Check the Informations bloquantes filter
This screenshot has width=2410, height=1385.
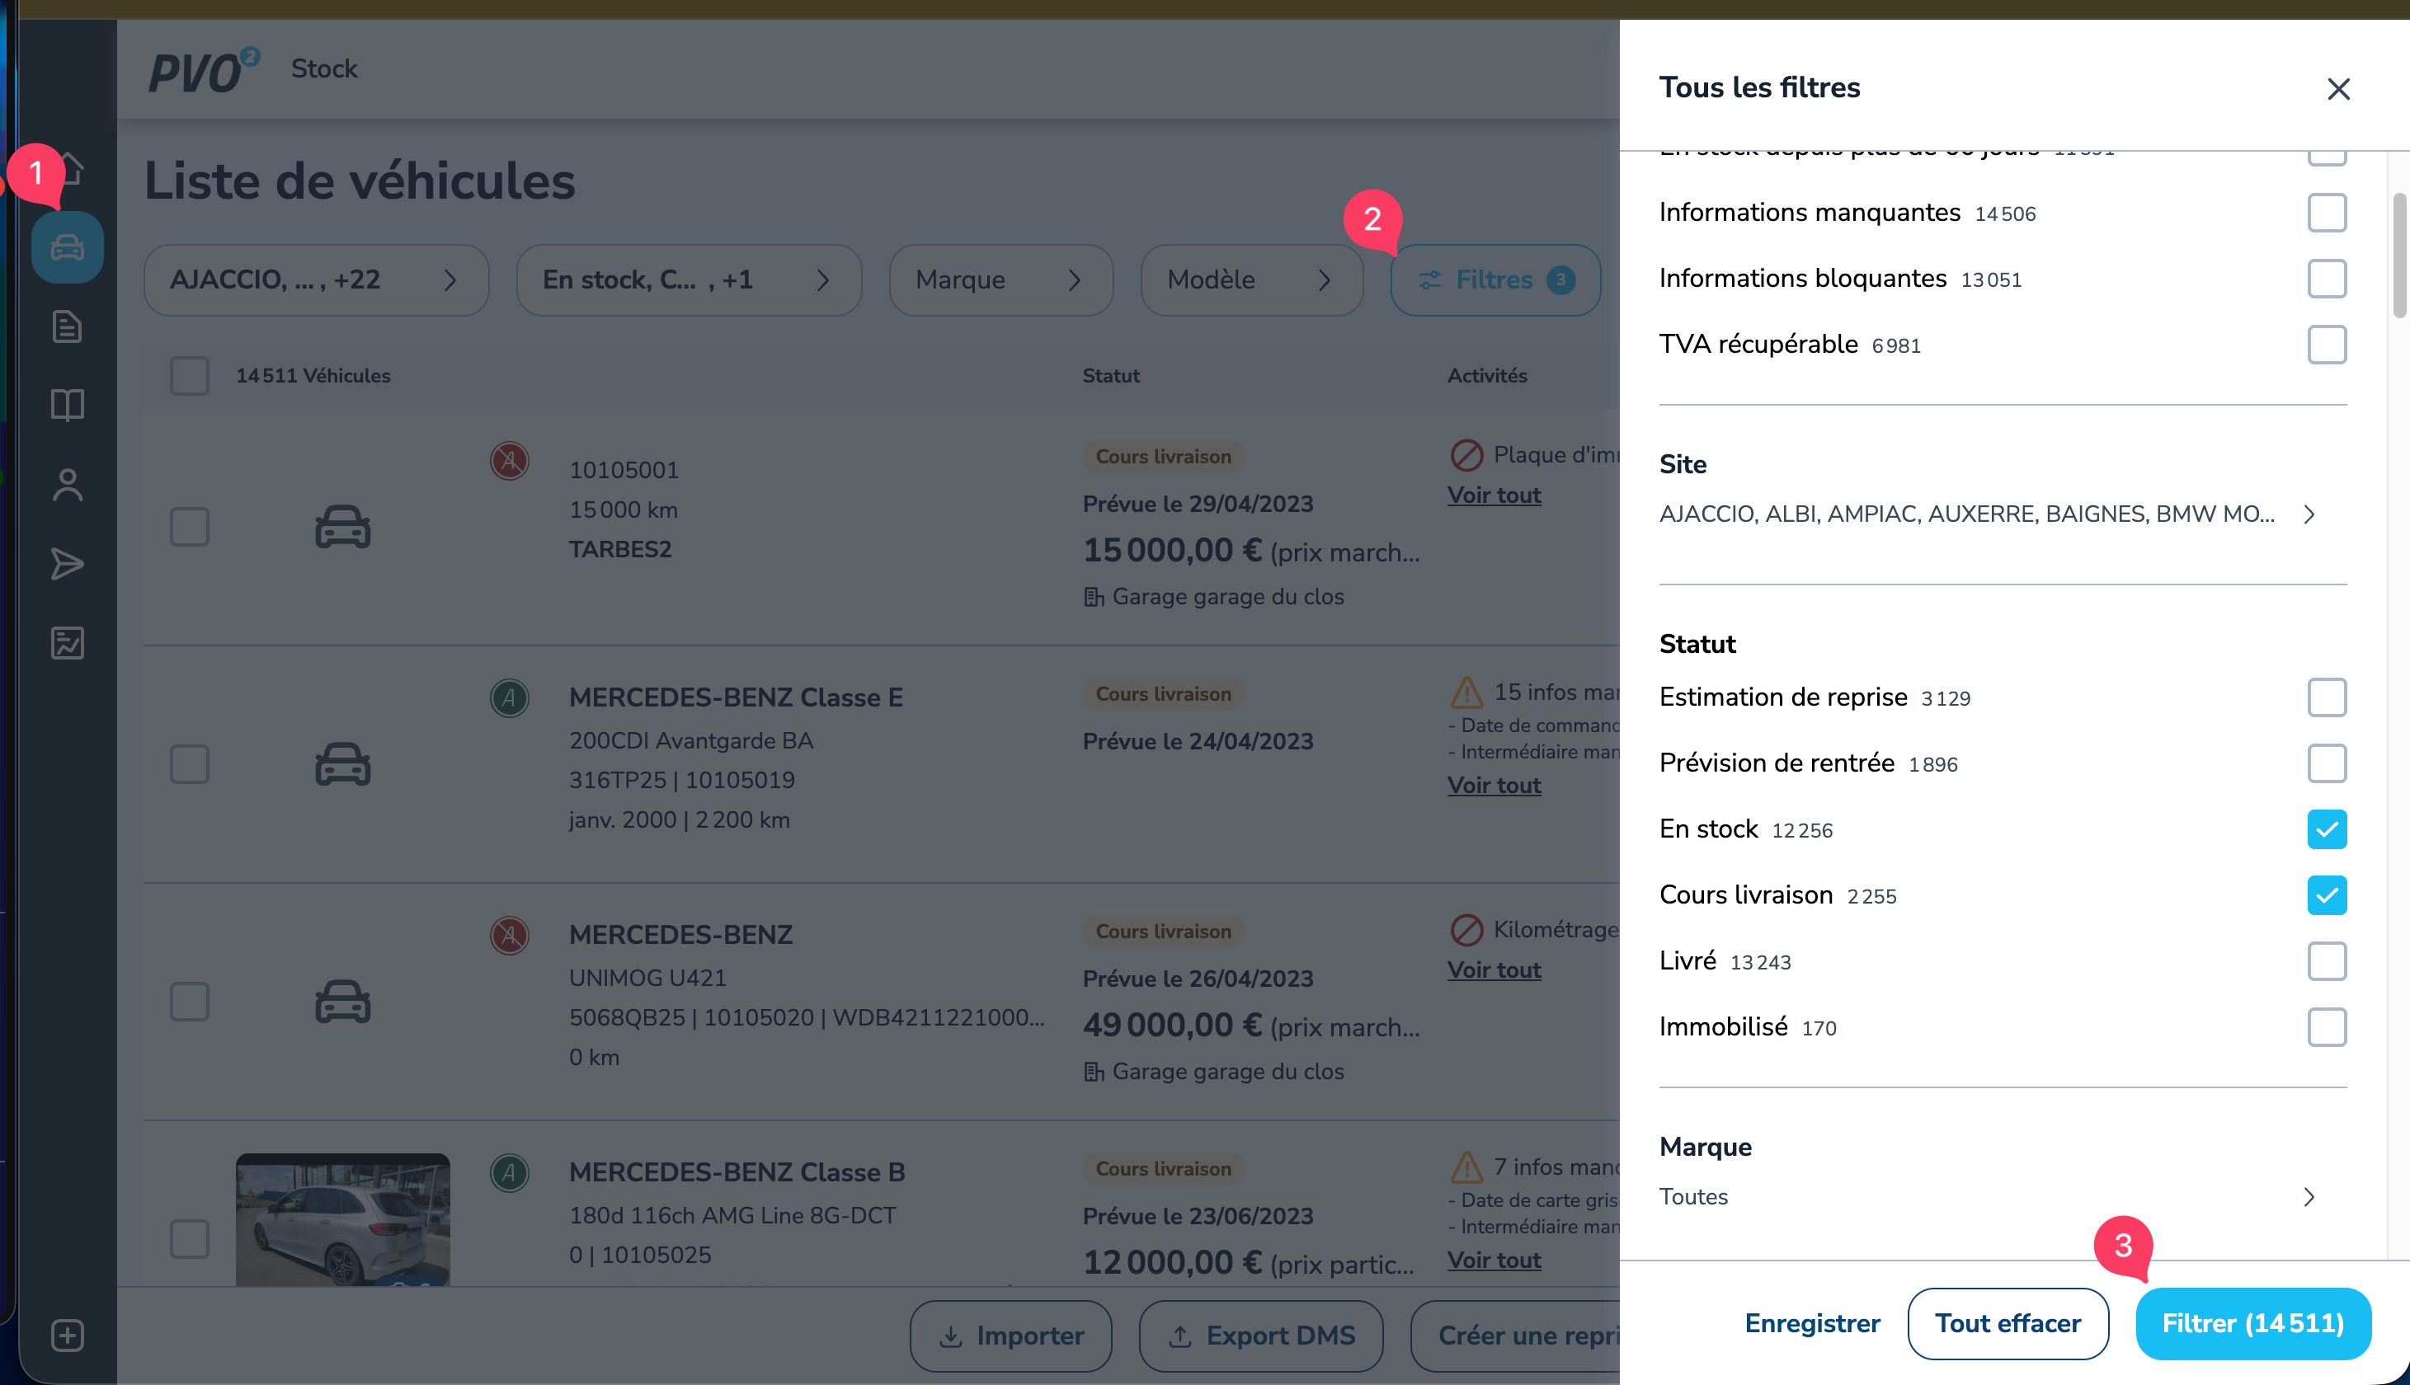tap(2326, 279)
